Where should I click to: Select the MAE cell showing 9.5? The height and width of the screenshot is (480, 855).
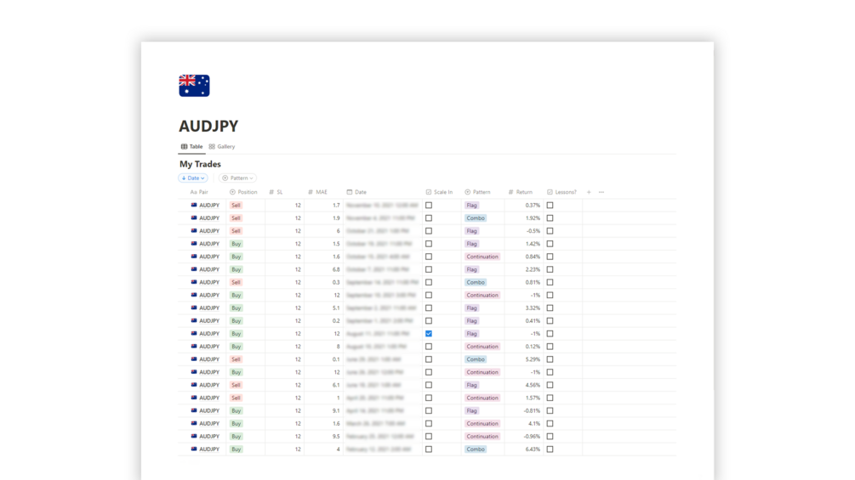click(x=324, y=437)
